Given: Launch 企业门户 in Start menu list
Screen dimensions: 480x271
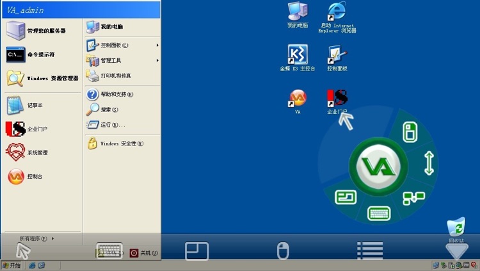Looking at the screenshot, I should pyautogui.click(x=27, y=129).
